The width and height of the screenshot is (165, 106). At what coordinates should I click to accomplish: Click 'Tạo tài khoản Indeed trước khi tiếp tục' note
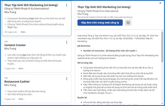click(x=105, y=17)
